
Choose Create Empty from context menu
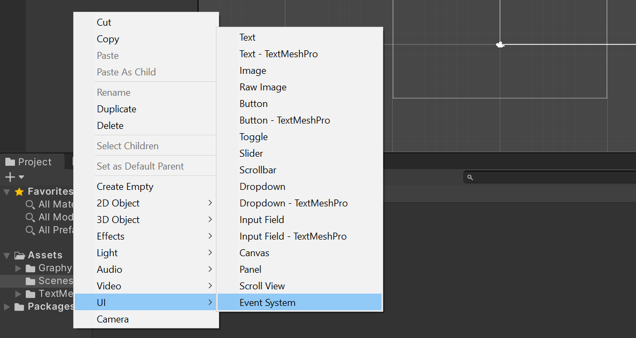tap(125, 187)
